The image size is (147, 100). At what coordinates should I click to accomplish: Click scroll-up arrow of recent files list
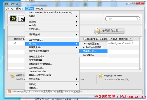(140, 38)
